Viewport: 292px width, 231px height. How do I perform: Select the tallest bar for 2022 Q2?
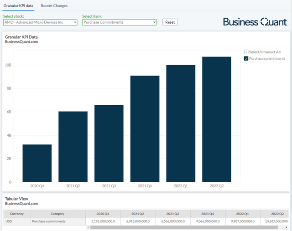pyautogui.click(x=217, y=119)
